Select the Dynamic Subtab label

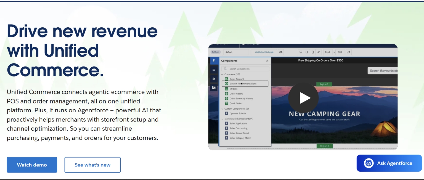tap(238, 113)
